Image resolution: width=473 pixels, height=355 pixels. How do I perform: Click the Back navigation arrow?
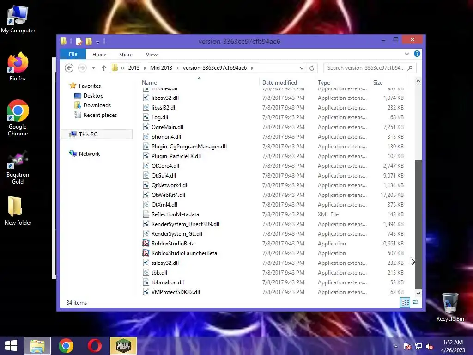[x=69, y=68]
